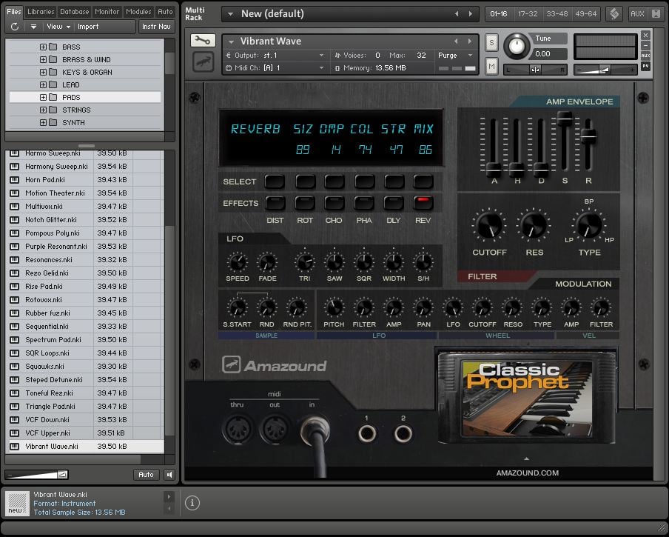
Task: Switch to the Libraries tab
Action: click(41, 12)
